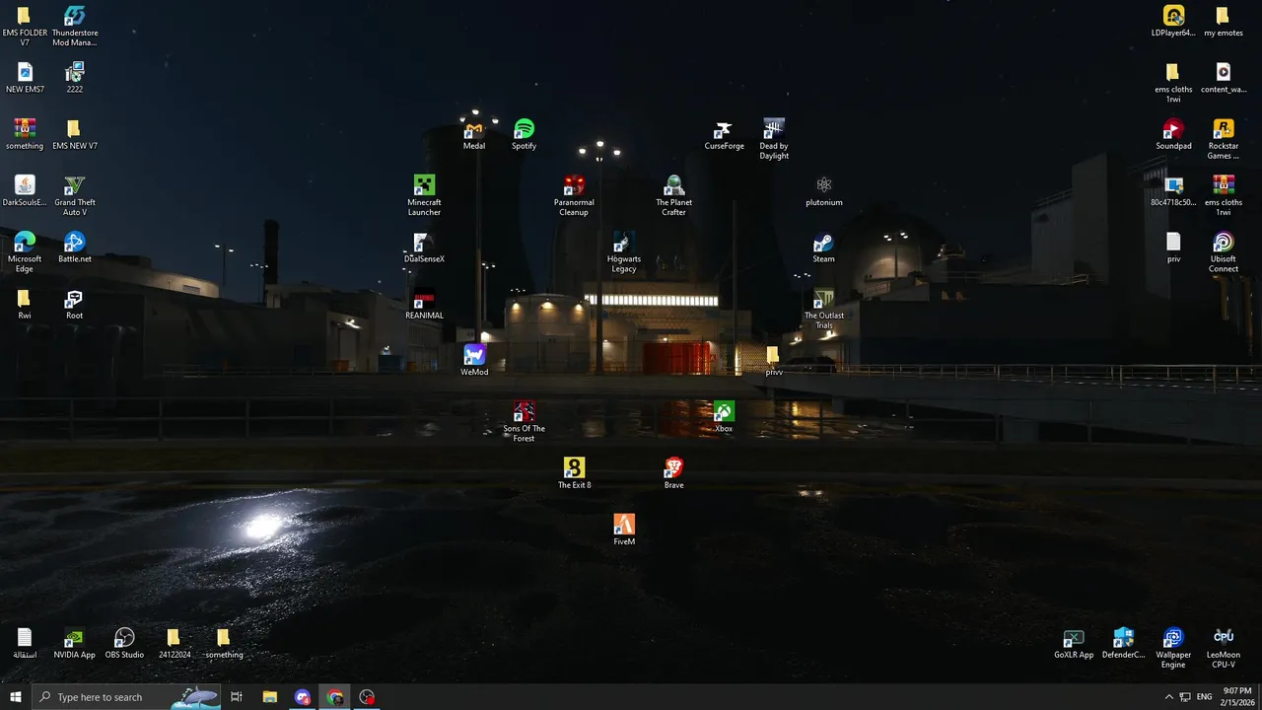Select the REANIMAL game icon

[424, 305]
